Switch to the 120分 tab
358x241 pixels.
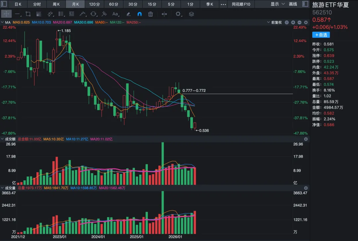(94, 4)
